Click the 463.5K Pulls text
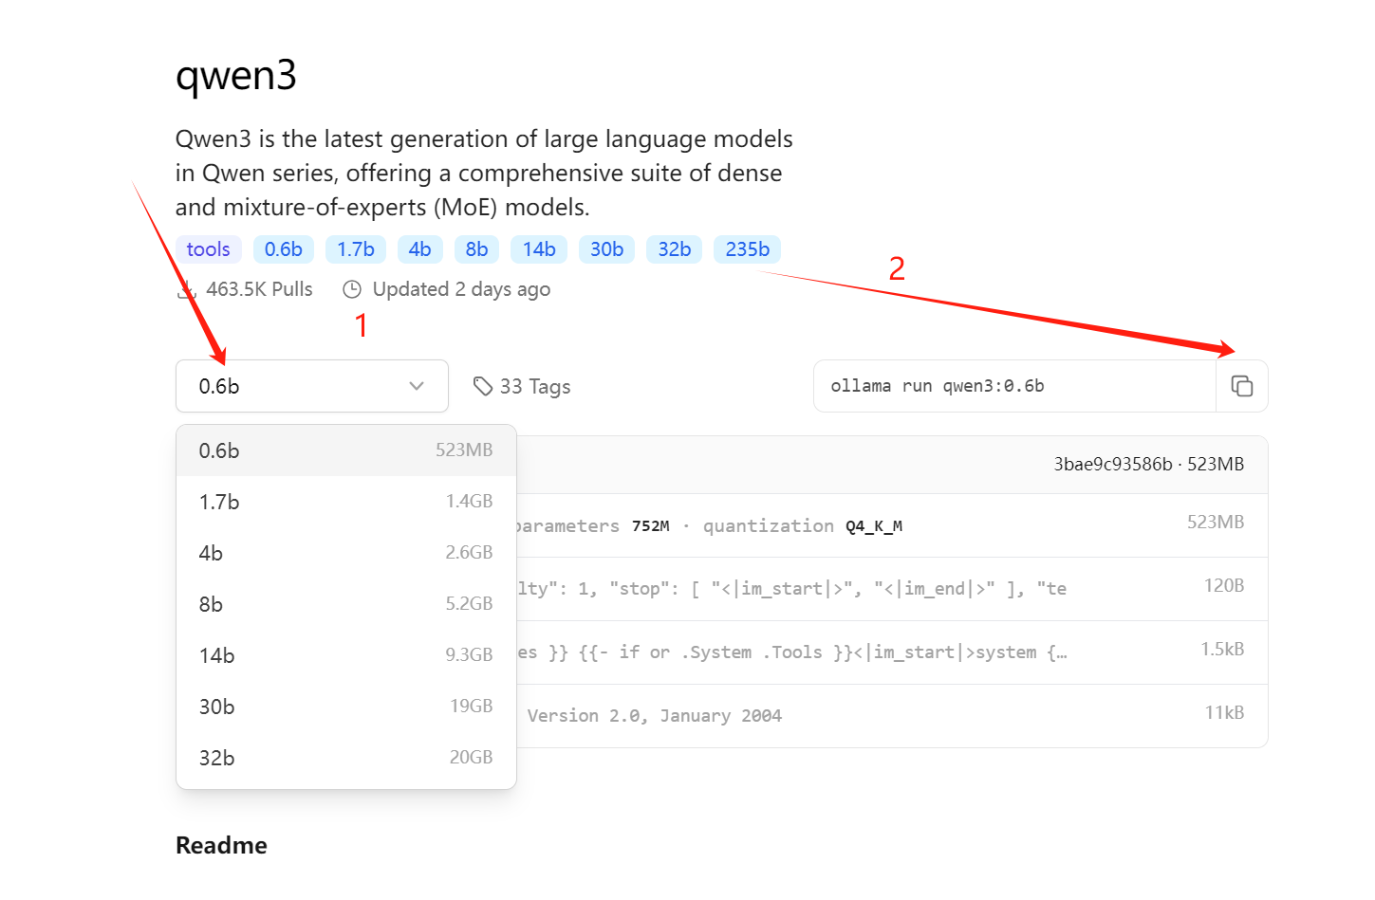 point(259,289)
